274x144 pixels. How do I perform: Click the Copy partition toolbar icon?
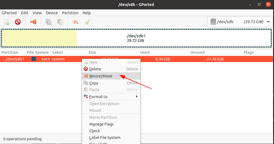49,22
